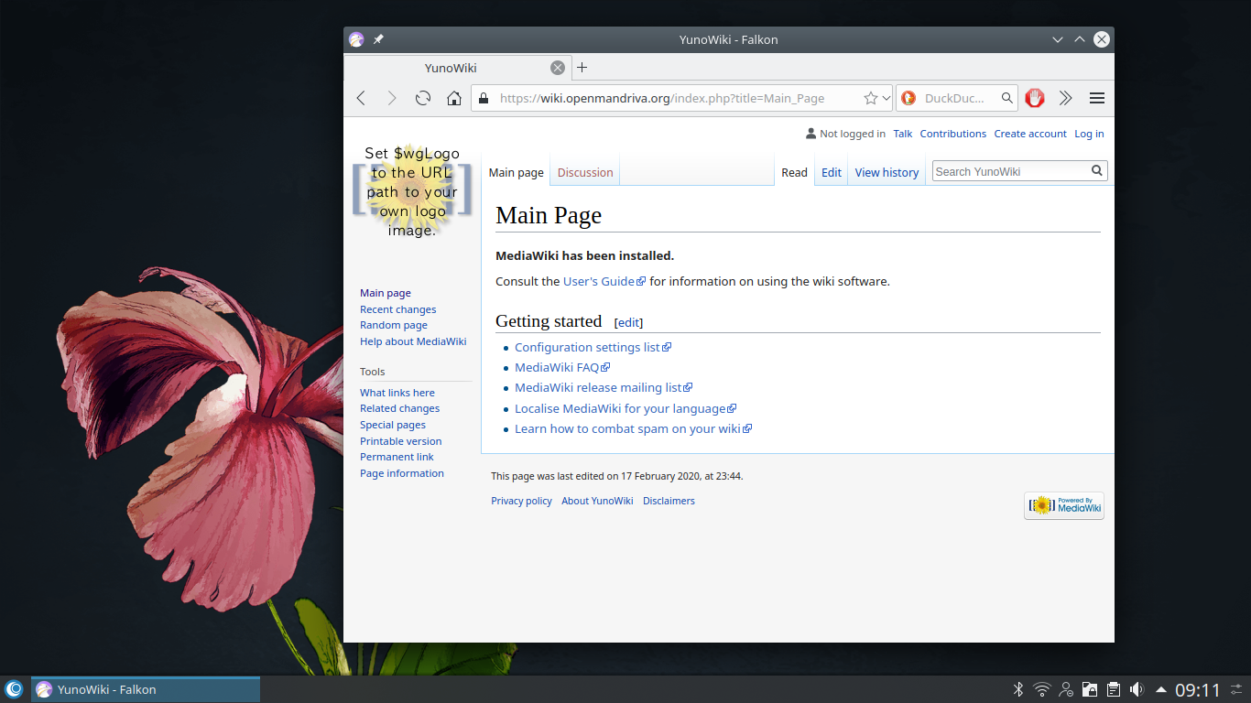Open the address bar history dropdown arrow
Image resolution: width=1251 pixels, height=703 pixels.
pos(887,98)
